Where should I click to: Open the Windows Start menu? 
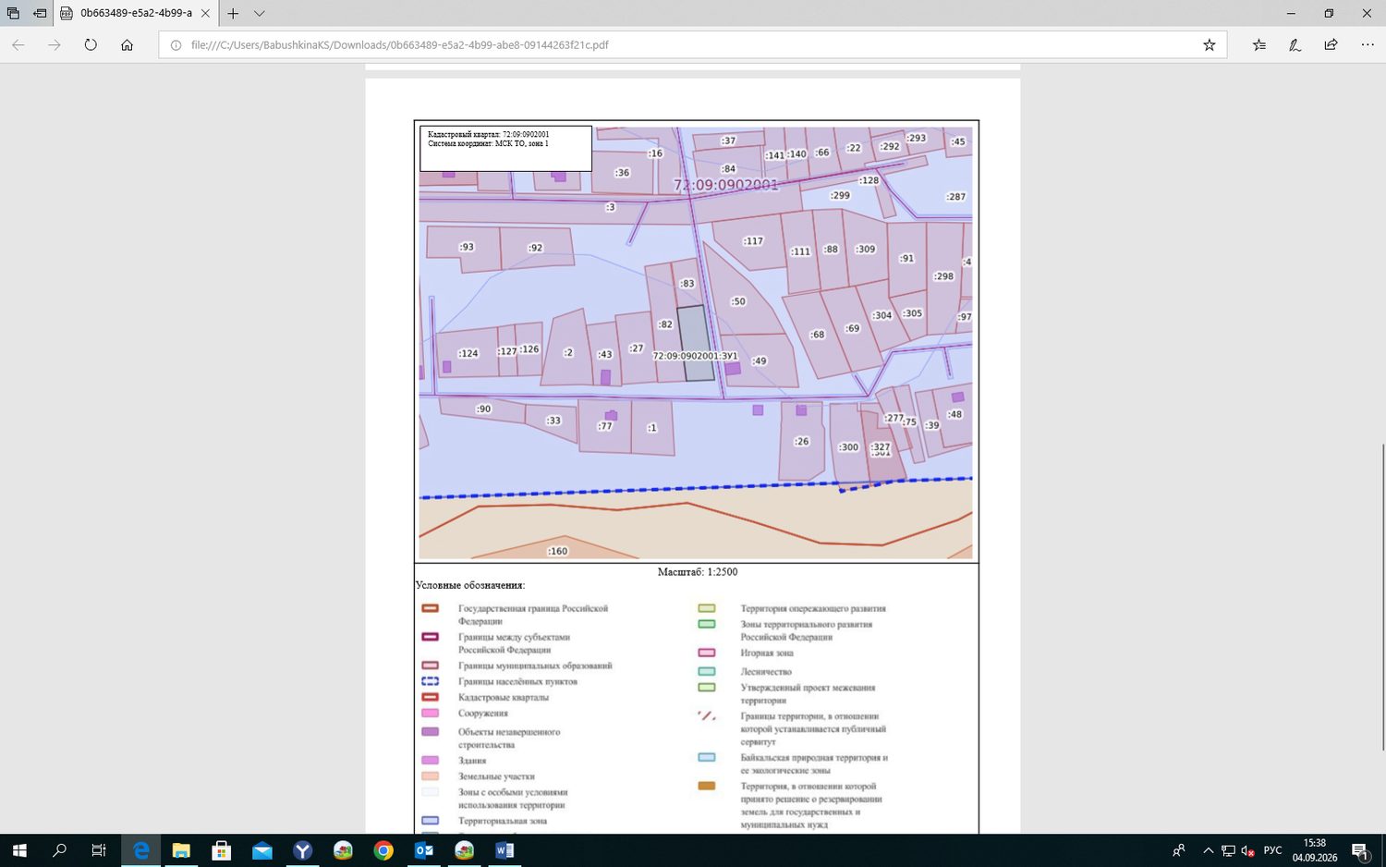pos(18,850)
